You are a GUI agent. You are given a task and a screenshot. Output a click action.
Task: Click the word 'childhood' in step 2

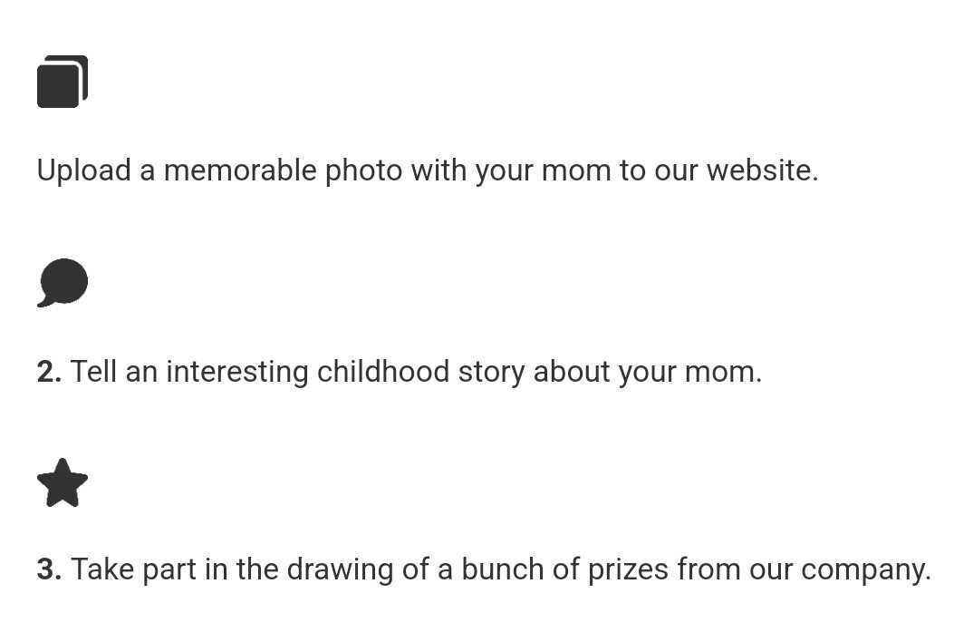382,372
